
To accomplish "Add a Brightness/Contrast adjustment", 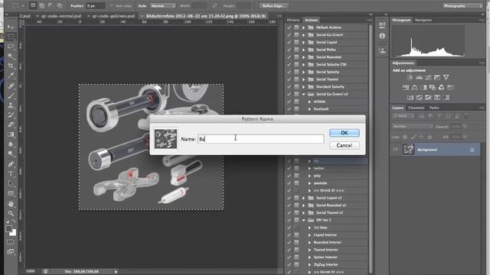I will [x=410, y=77].
